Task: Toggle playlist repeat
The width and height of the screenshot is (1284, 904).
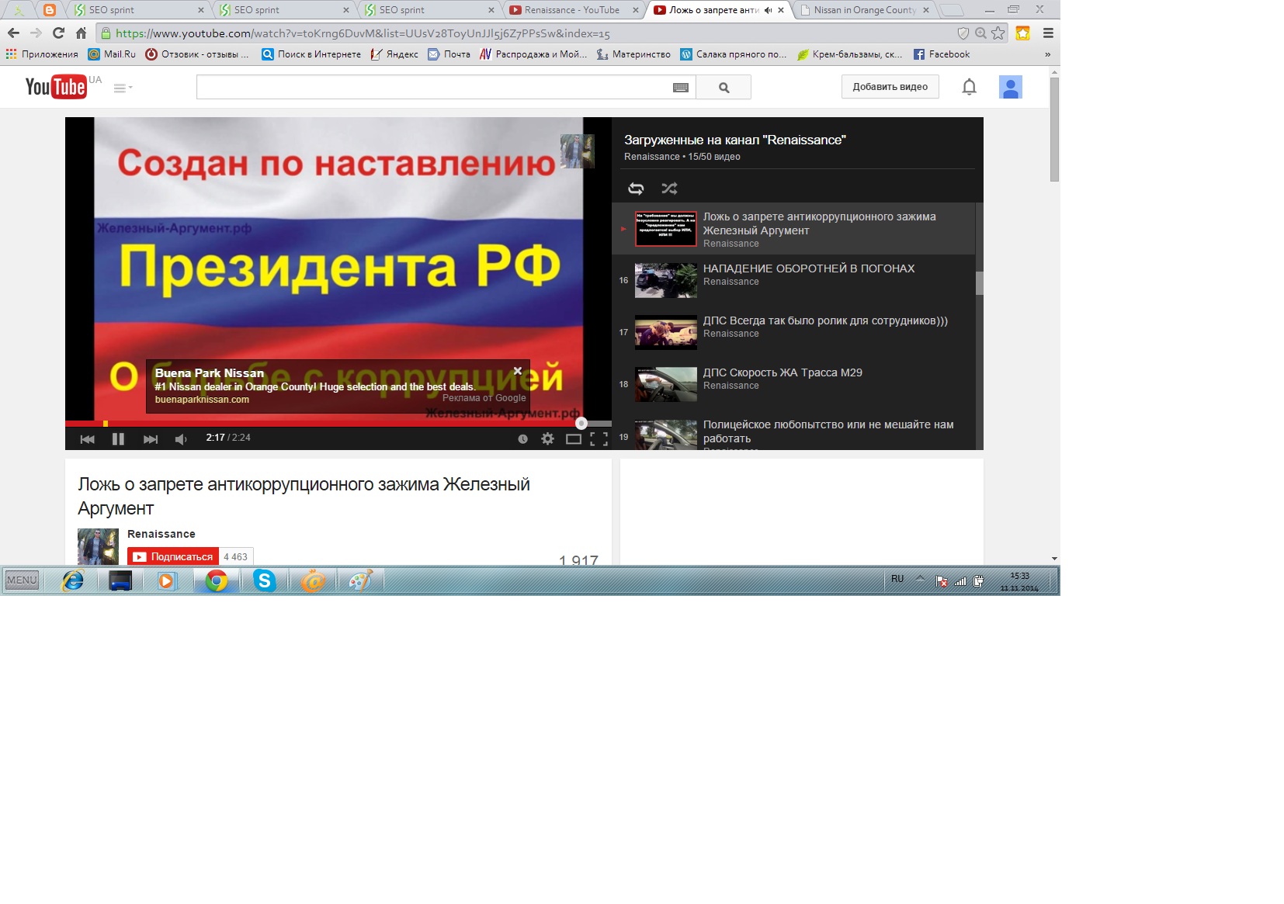Action: pos(636,189)
